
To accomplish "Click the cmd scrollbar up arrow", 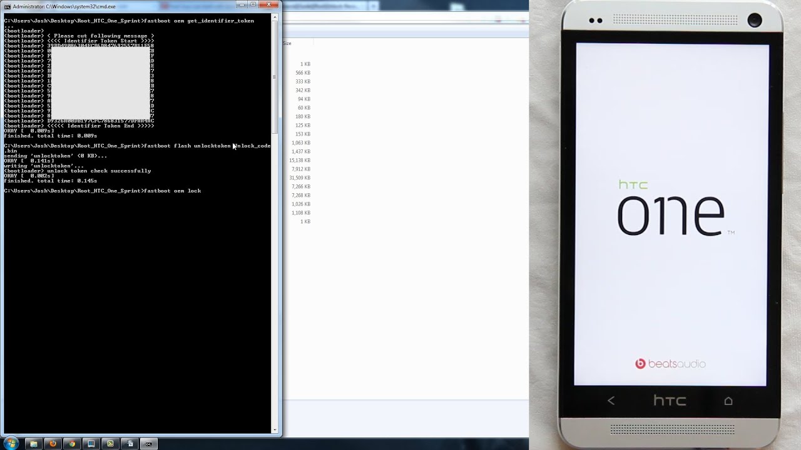I will [x=275, y=18].
